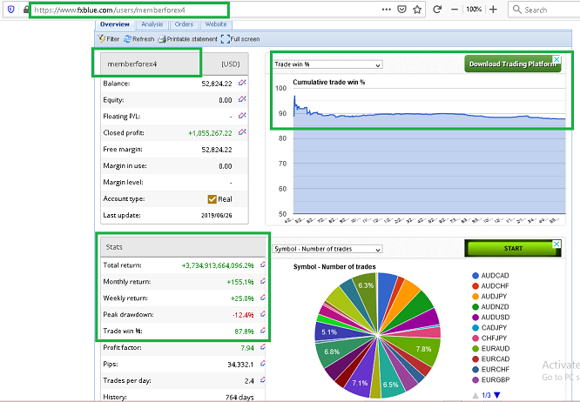Switch to the Analysis tab
This screenshot has width=580, height=402.
152,24
